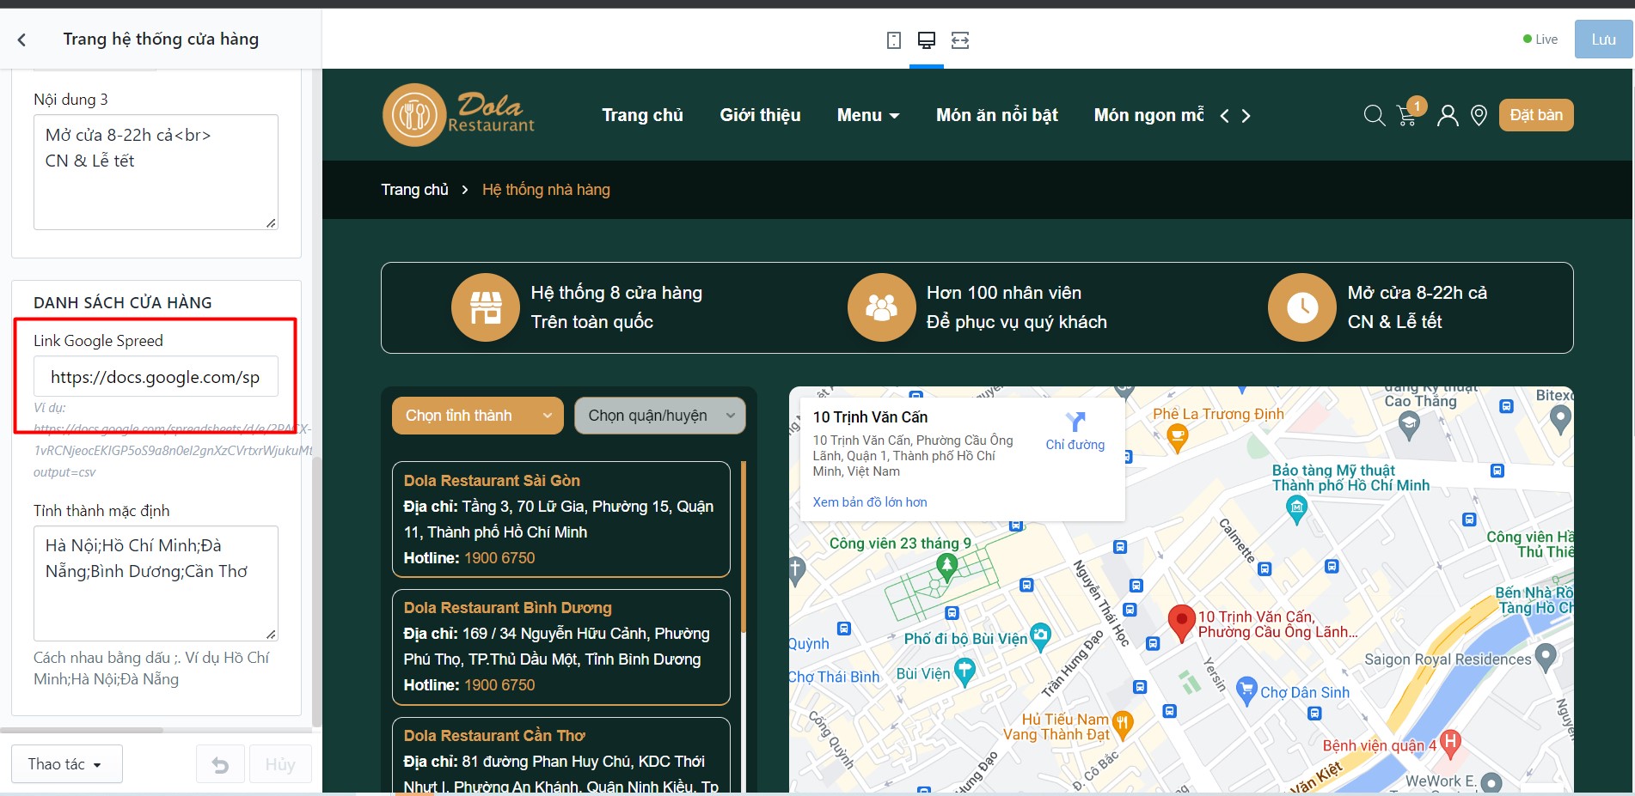Open the user account icon
Image resolution: width=1635 pixels, height=796 pixels.
pos(1448,115)
